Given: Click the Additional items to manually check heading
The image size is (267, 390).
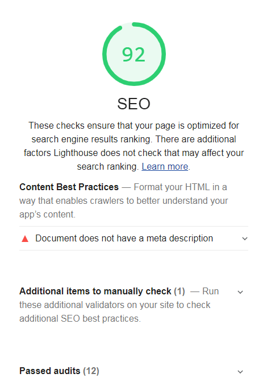Looking at the screenshot, I should [x=95, y=291].
